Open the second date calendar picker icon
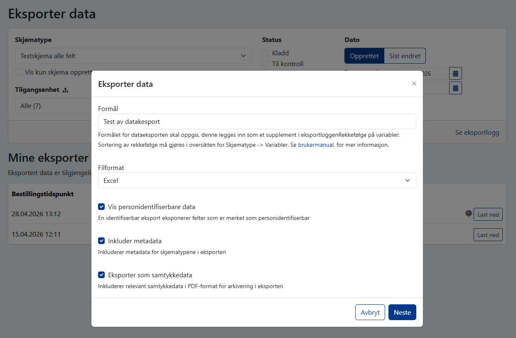This screenshot has height=338, width=516. (455, 88)
